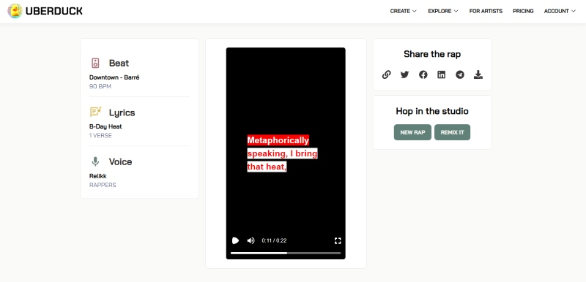Click the Voice section heading
Viewport: 586px width, 282px height.
coord(120,161)
